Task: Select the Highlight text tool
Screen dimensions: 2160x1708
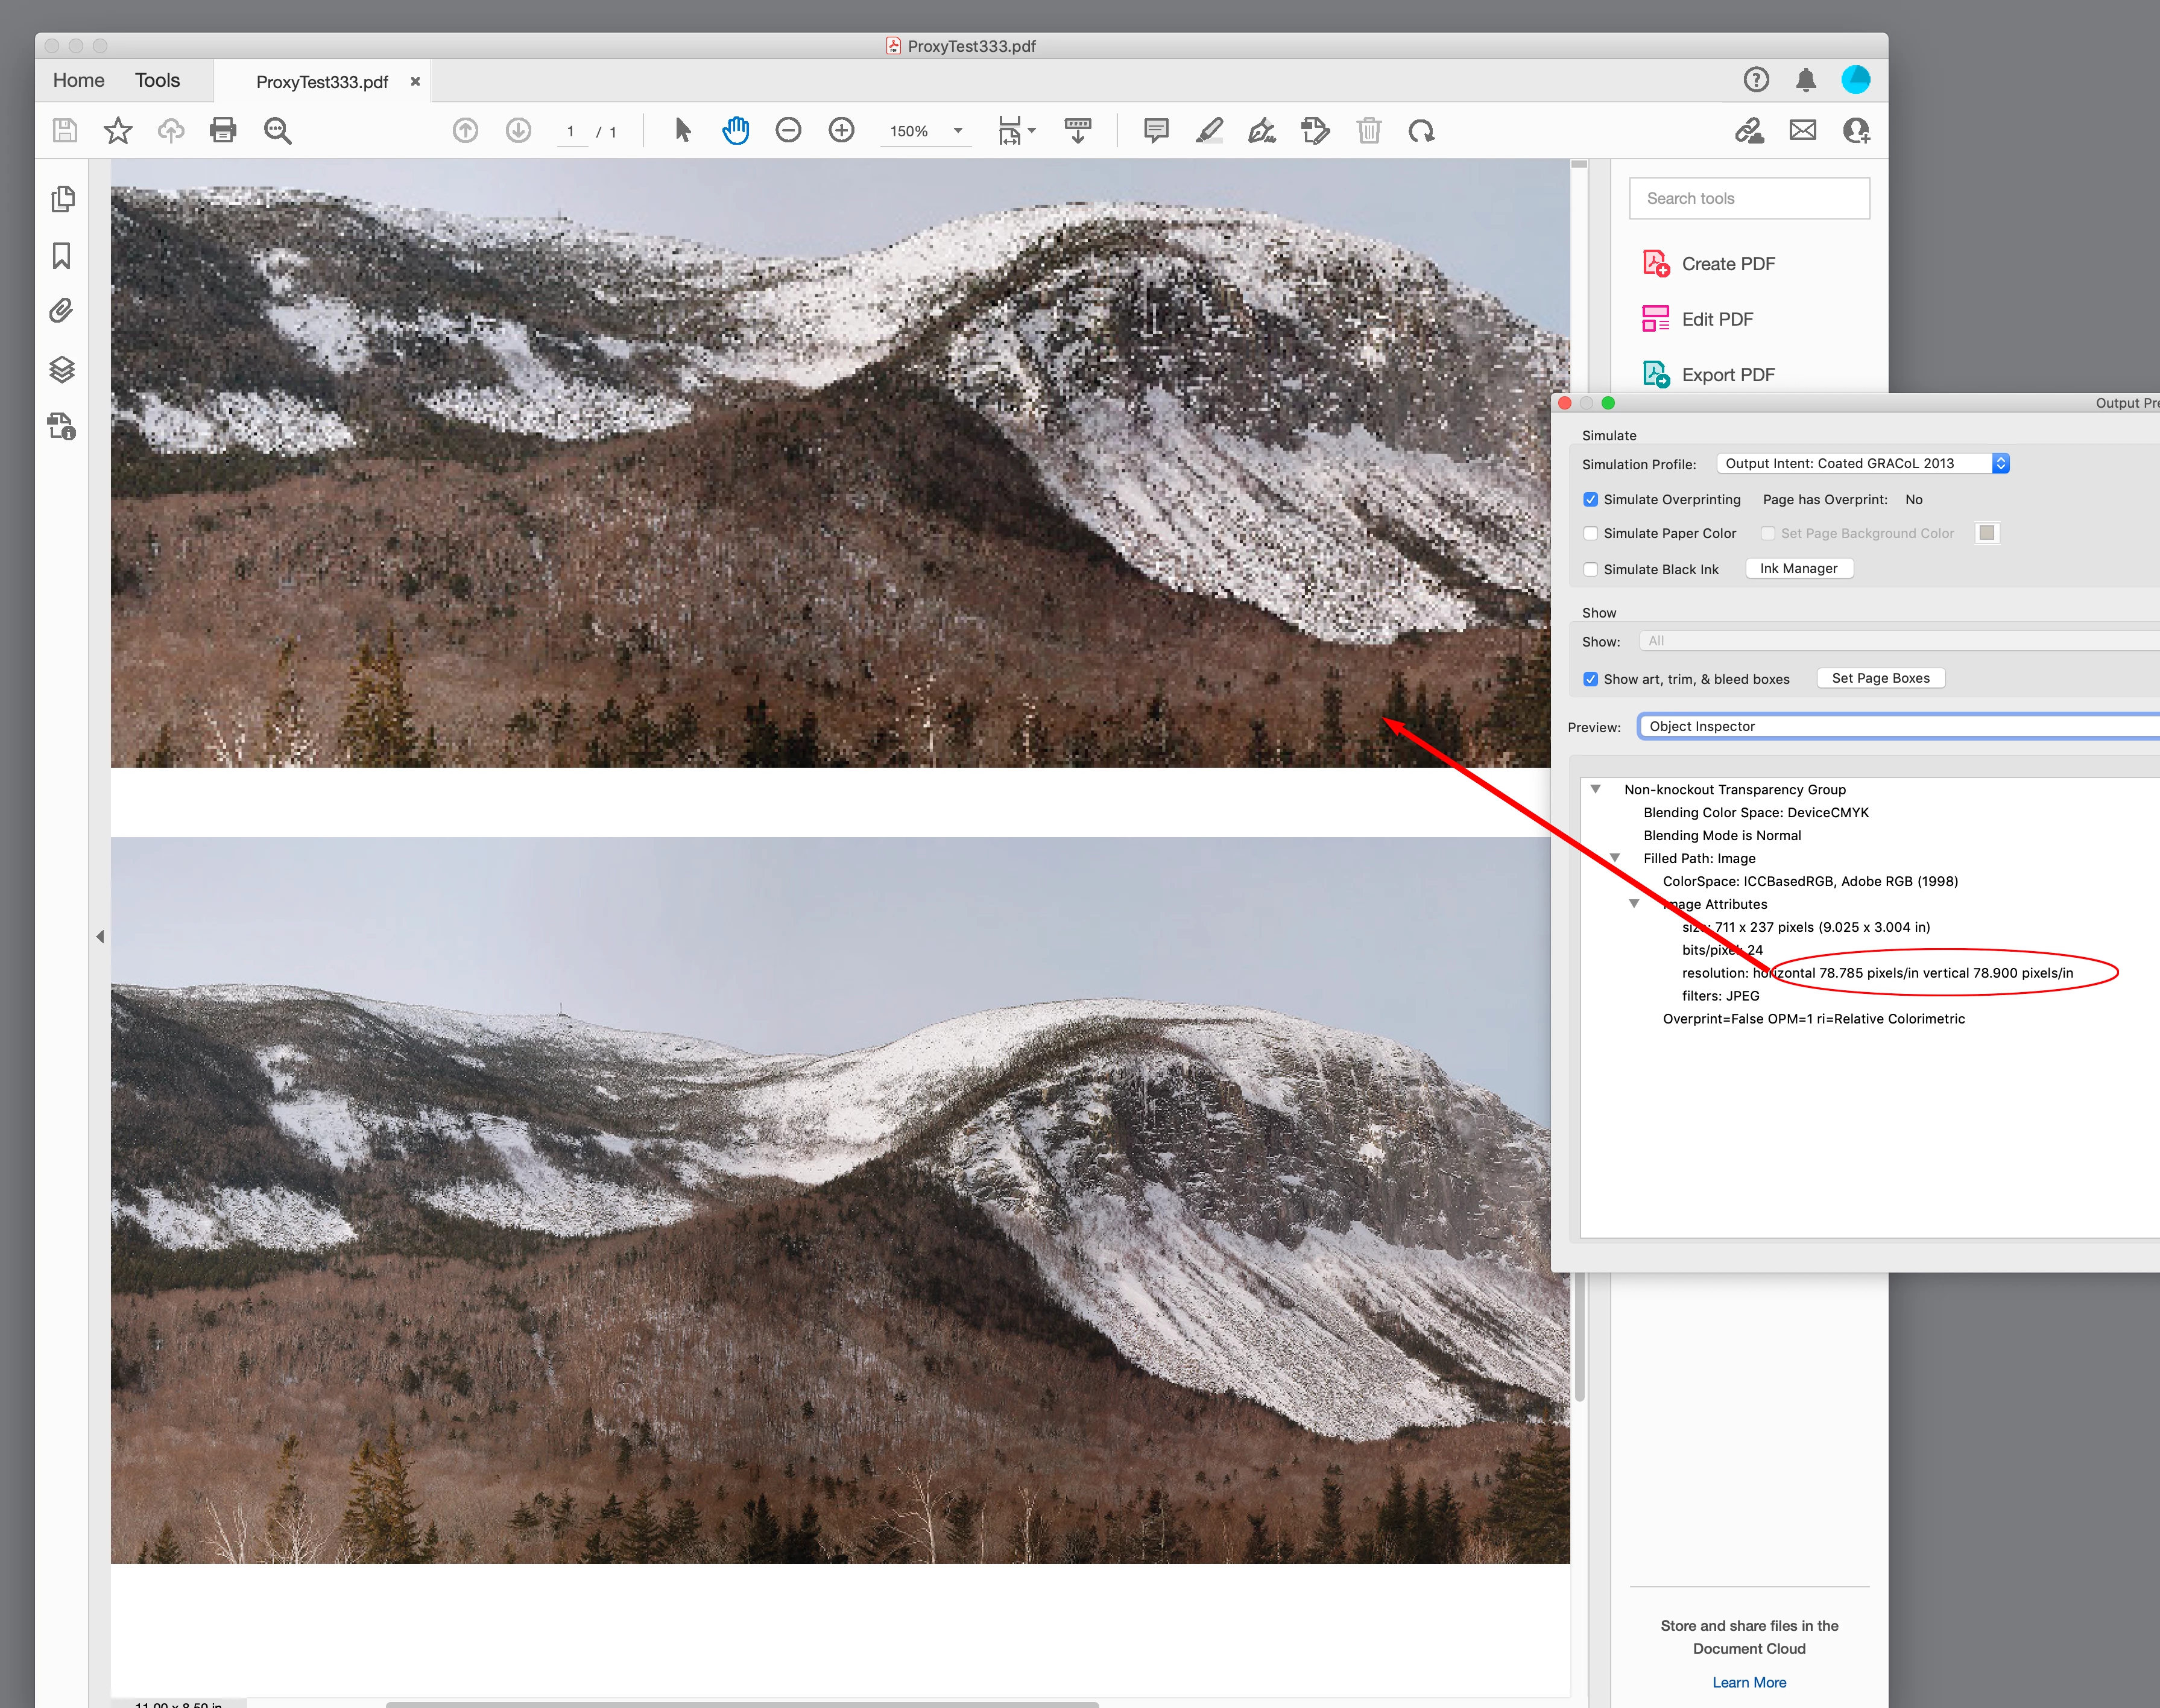Action: click(x=1209, y=130)
